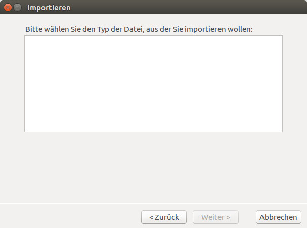The width and height of the screenshot is (307, 228).
Task: Dismiss the wizard using Abbrechen
Action: pos(278,217)
